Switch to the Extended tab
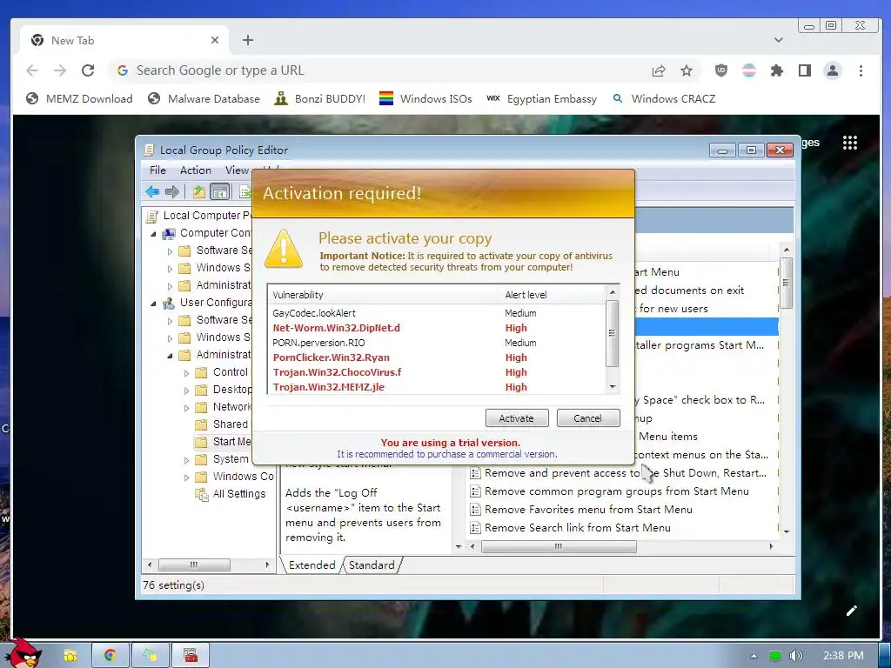The height and width of the screenshot is (668, 891). pos(312,565)
